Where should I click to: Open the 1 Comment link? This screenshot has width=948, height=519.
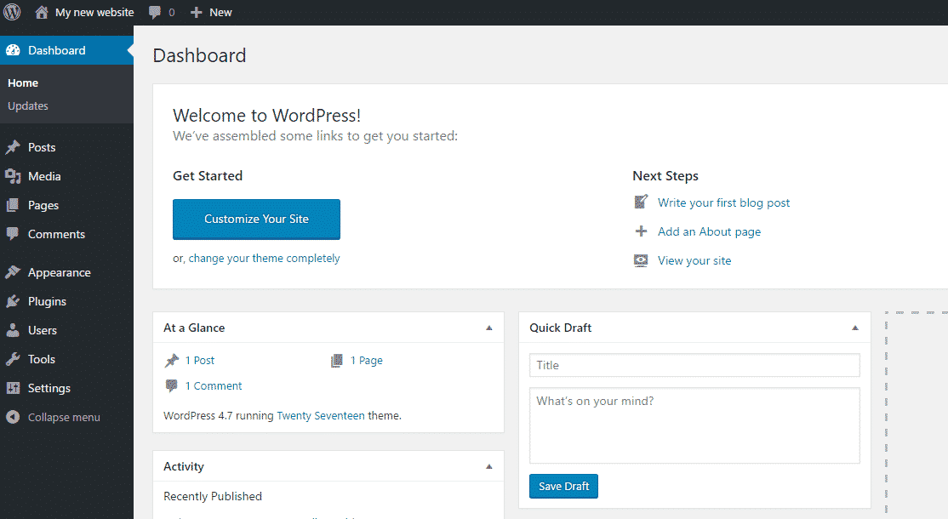pyautogui.click(x=214, y=386)
